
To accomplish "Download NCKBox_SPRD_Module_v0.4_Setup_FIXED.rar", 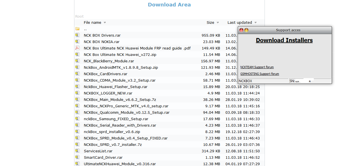I will (126, 138).
